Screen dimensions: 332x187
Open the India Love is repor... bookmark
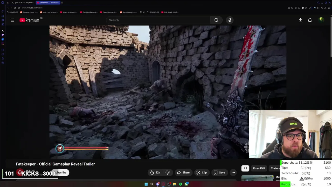point(49,12)
